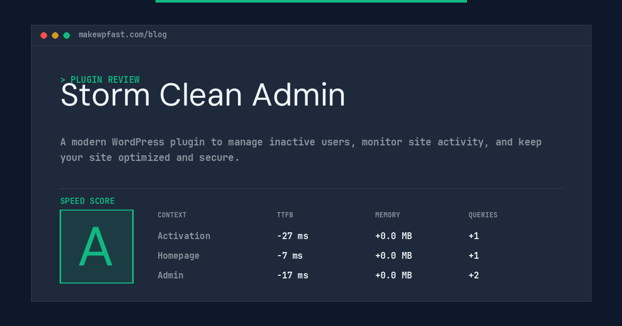Image resolution: width=622 pixels, height=326 pixels.
Task: Click the MEMORY column header
Action: coord(388,215)
